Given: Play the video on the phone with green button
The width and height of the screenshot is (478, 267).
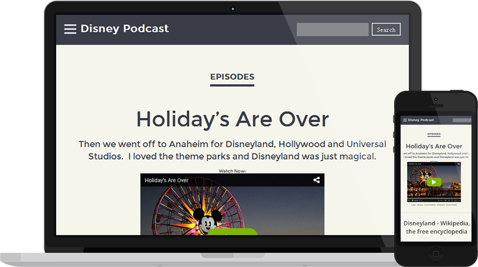Looking at the screenshot, I should (x=434, y=182).
